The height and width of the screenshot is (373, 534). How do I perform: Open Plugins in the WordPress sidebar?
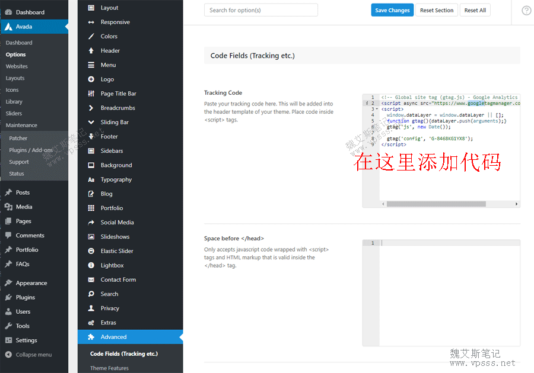pyautogui.click(x=25, y=297)
